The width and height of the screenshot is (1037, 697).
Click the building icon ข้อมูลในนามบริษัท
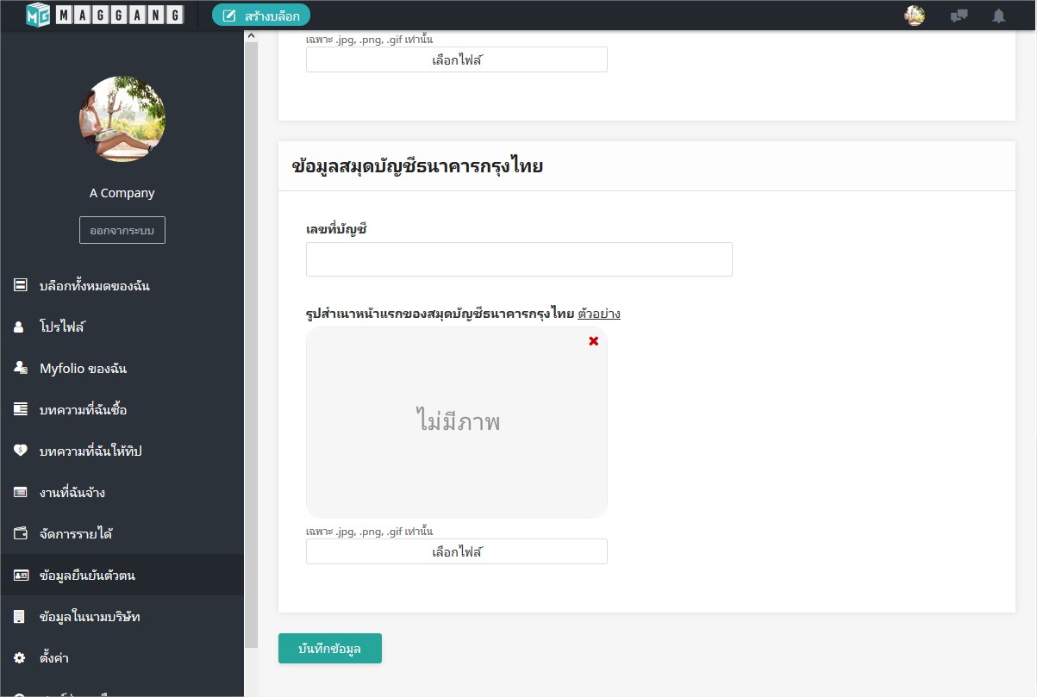[19, 616]
